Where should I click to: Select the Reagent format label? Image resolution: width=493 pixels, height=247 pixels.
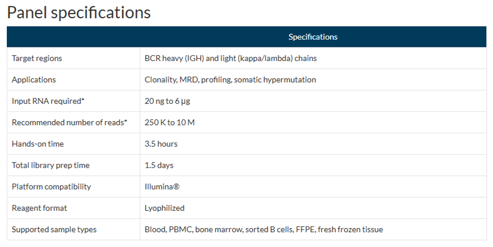point(39,208)
